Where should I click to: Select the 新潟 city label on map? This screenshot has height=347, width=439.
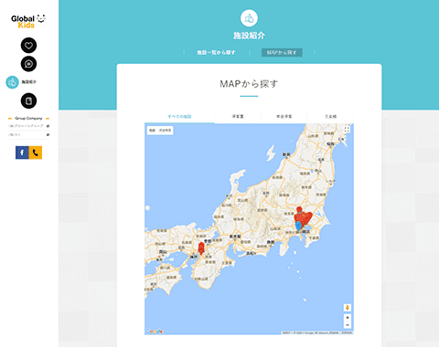click(x=286, y=154)
